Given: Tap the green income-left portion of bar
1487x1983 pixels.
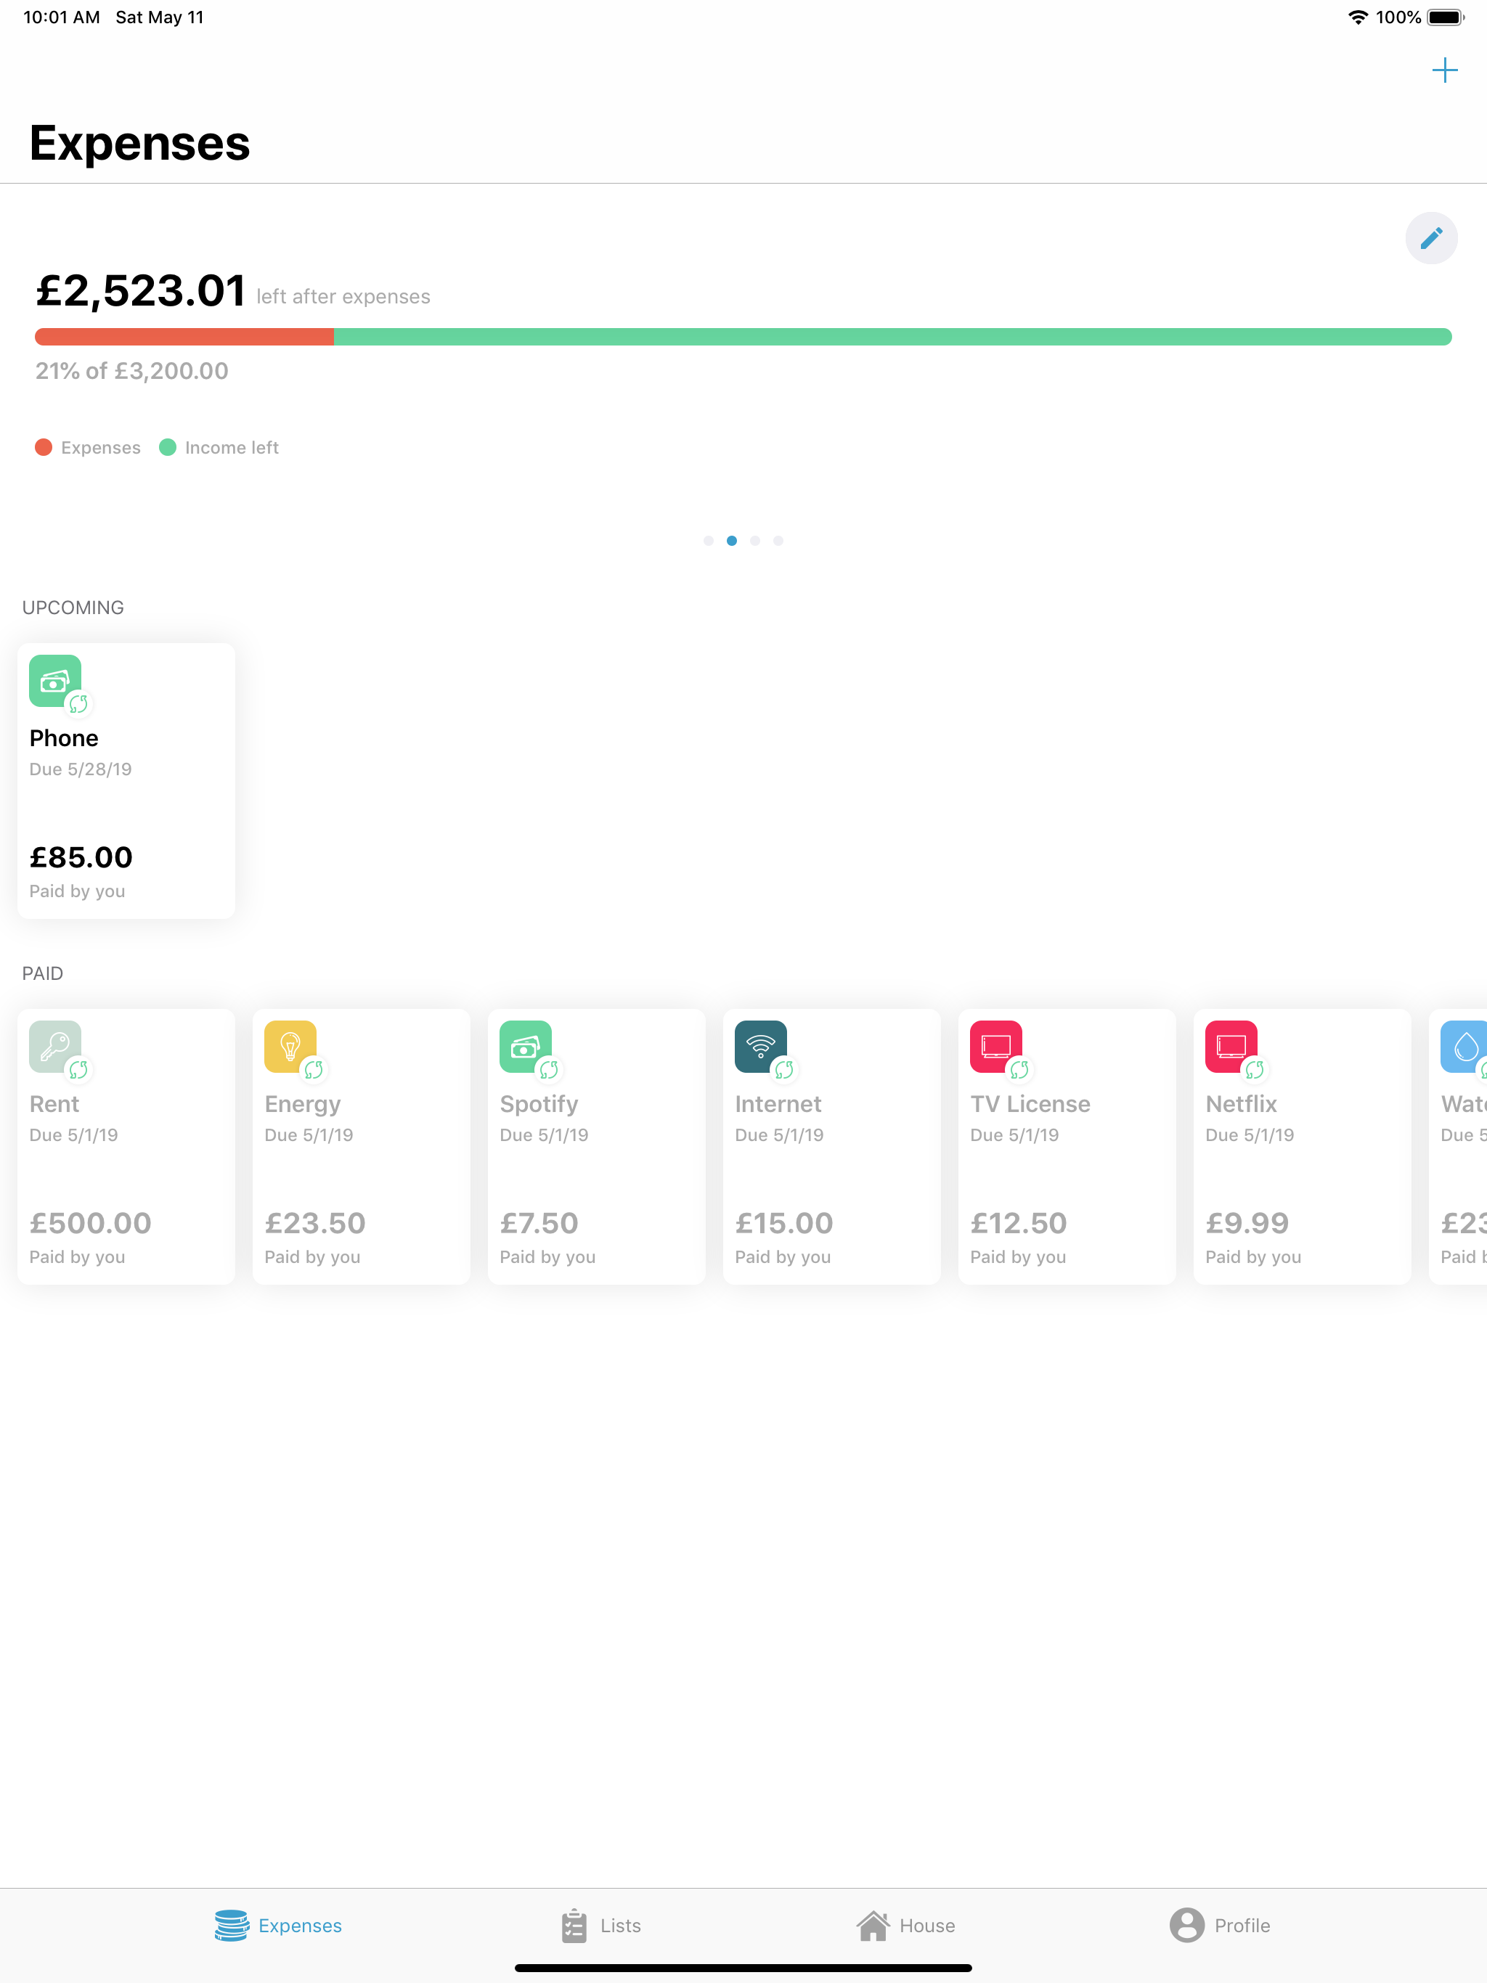Looking at the screenshot, I should 893,337.
